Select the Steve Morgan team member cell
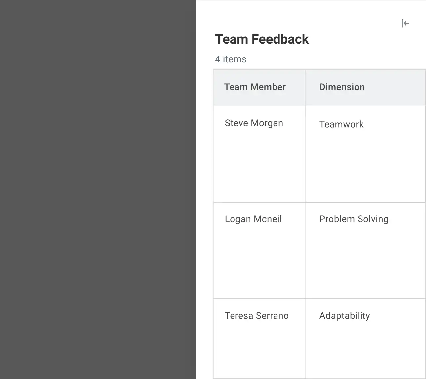 point(254,123)
